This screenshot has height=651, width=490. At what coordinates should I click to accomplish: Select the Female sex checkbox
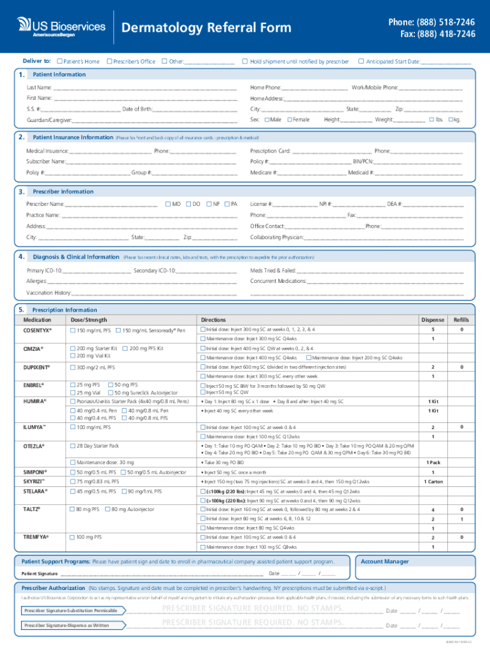click(x=290, y=120)
